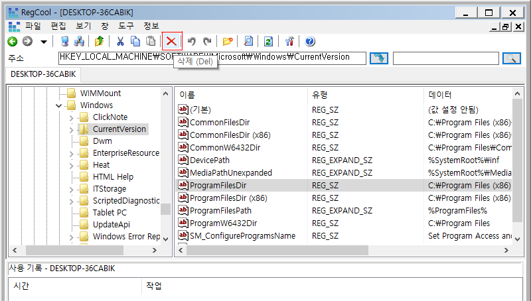This screenshot has width=531, height=301.
Task: Select the WIMMount key
Action: tap(100, 93)
